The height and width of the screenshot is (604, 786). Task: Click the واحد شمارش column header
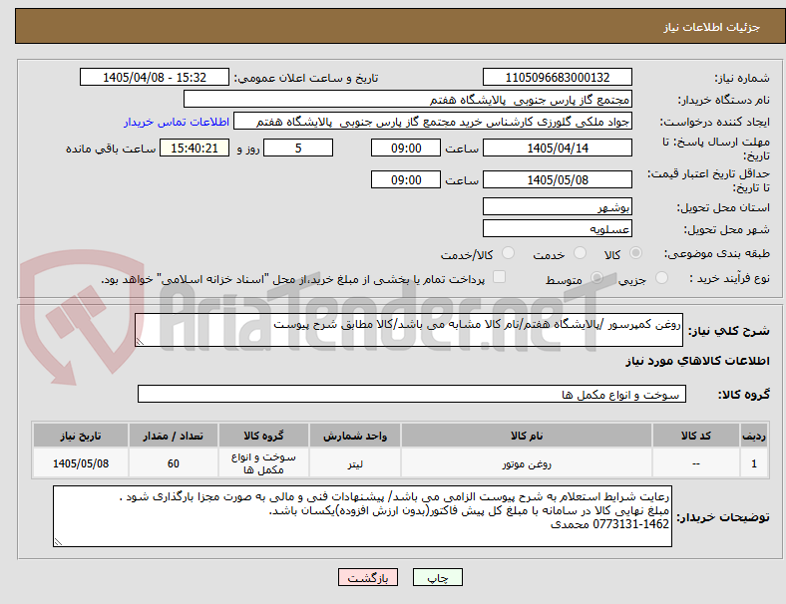tap(355, 436)
